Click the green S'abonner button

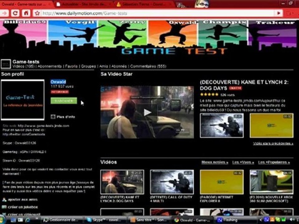64,100
